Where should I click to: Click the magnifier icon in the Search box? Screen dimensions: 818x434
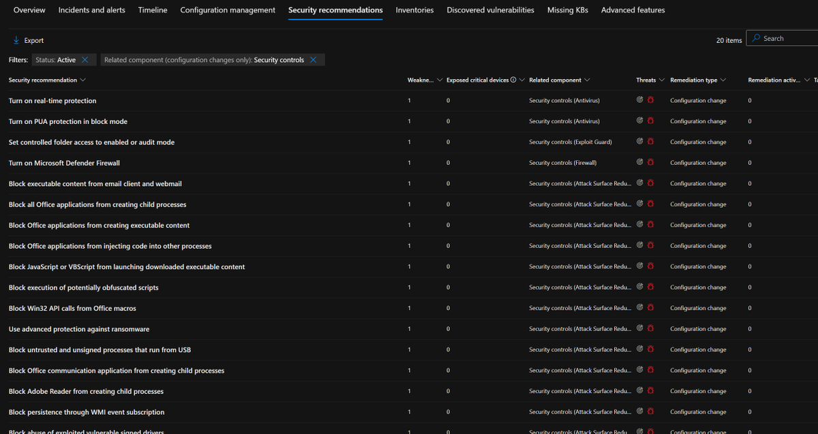click(x=756, y=38)
